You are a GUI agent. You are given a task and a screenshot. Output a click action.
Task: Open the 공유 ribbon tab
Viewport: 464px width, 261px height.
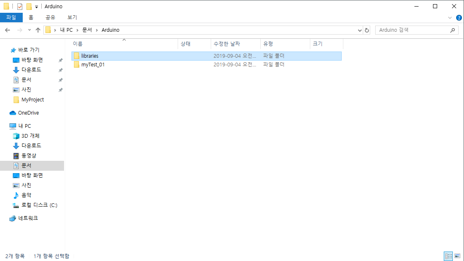pos(50,17)
